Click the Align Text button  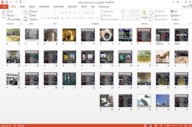click(106, 16)
